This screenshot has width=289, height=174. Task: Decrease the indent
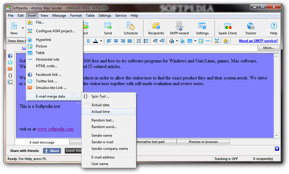[x=155, y=41]
